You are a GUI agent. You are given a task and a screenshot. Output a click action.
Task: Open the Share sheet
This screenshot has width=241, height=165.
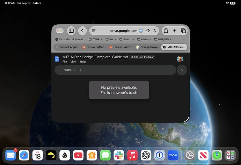point(166,31)
